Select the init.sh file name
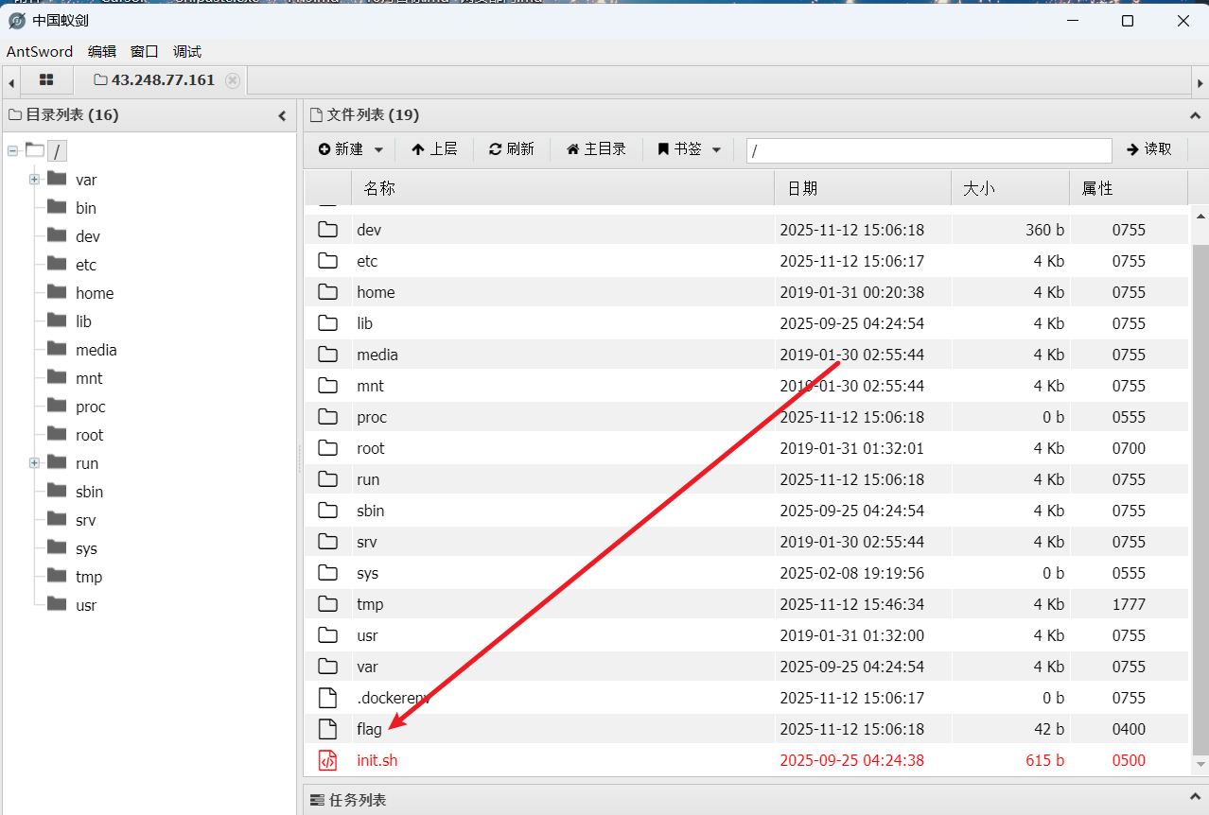Screen dimensions: 1209x815 pyautogui.click(x=377, y=760)
